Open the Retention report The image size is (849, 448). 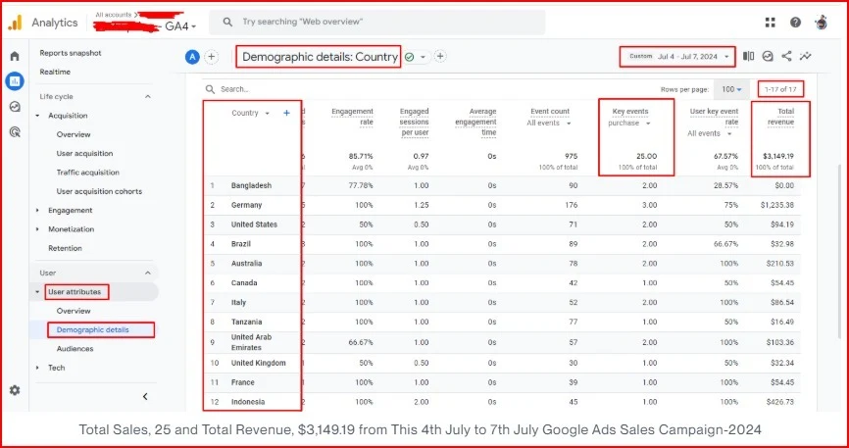pyautogui.click(x=65, y=248)
